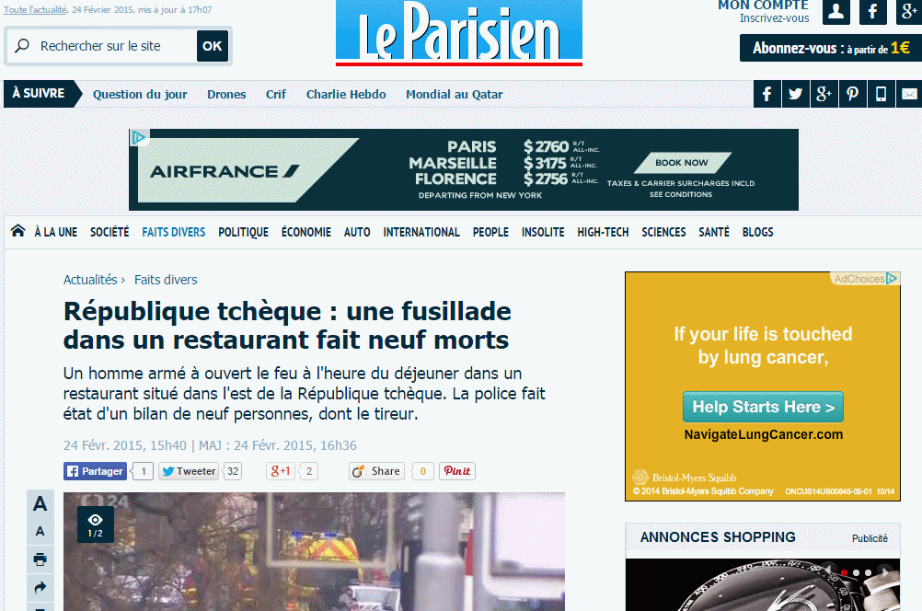Open the High-Tech section
Image resolution: width=922 pixels, height=611 pixels.
[x=603, y=232]
